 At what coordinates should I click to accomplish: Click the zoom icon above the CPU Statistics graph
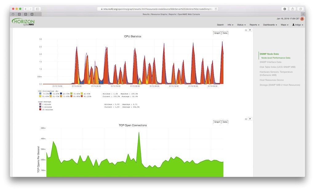[245, 31]
